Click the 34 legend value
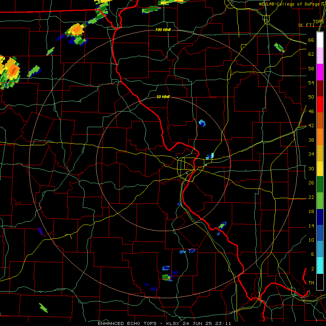Screen dimensions: 326x326 (311, 154)
